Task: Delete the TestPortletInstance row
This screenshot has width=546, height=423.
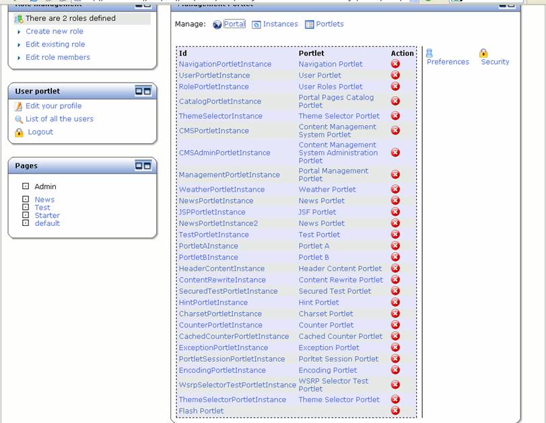Action: tap(395, 235)
